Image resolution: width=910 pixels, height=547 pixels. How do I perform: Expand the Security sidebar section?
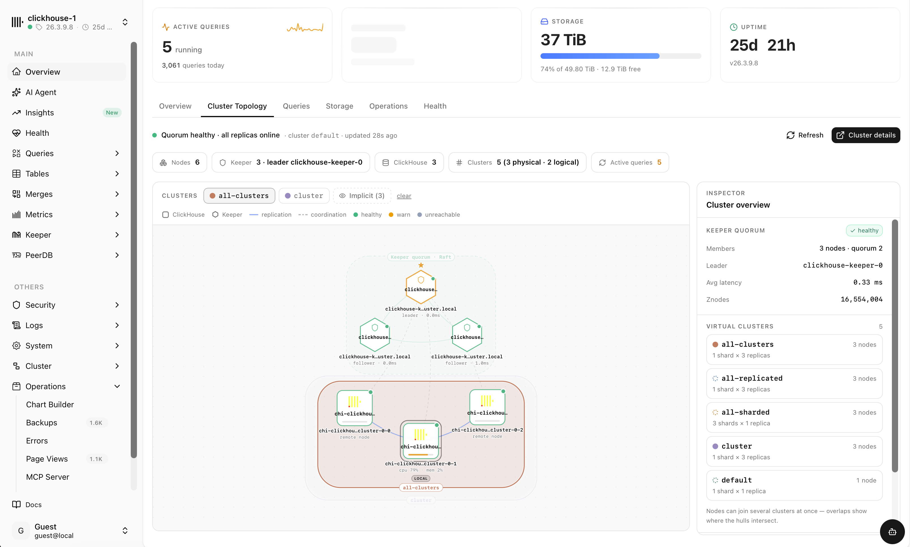117,305
